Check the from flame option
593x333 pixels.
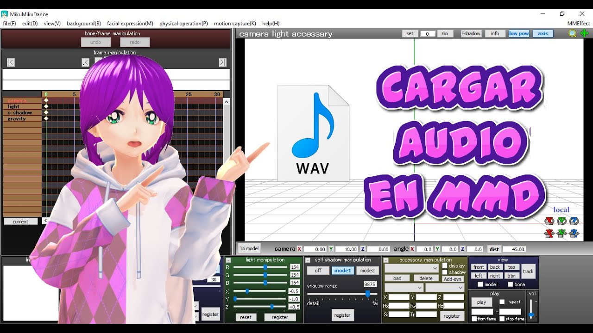pos(474,319)
